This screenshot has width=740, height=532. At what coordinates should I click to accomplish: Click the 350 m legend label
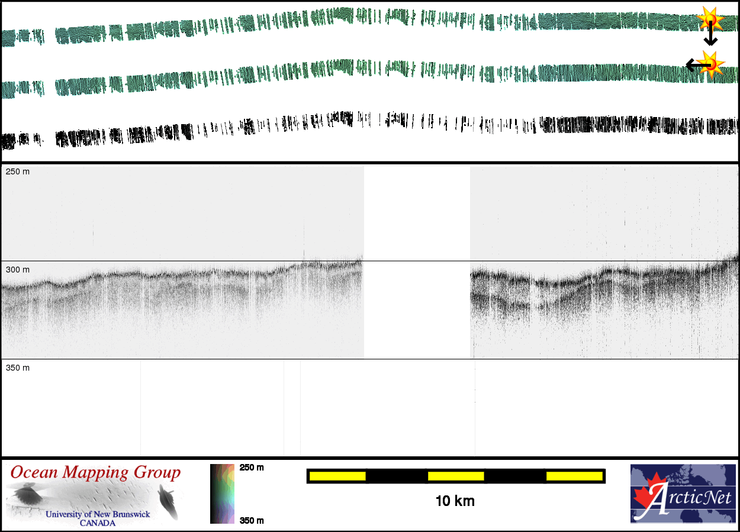coord(252,520)
